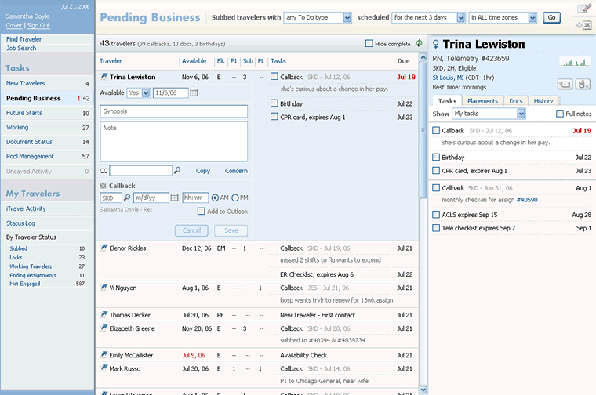This screenshot has width=596, height=395.
Task: Click the pin icon next to Trina Lewiston row
Action: [104, 77]
